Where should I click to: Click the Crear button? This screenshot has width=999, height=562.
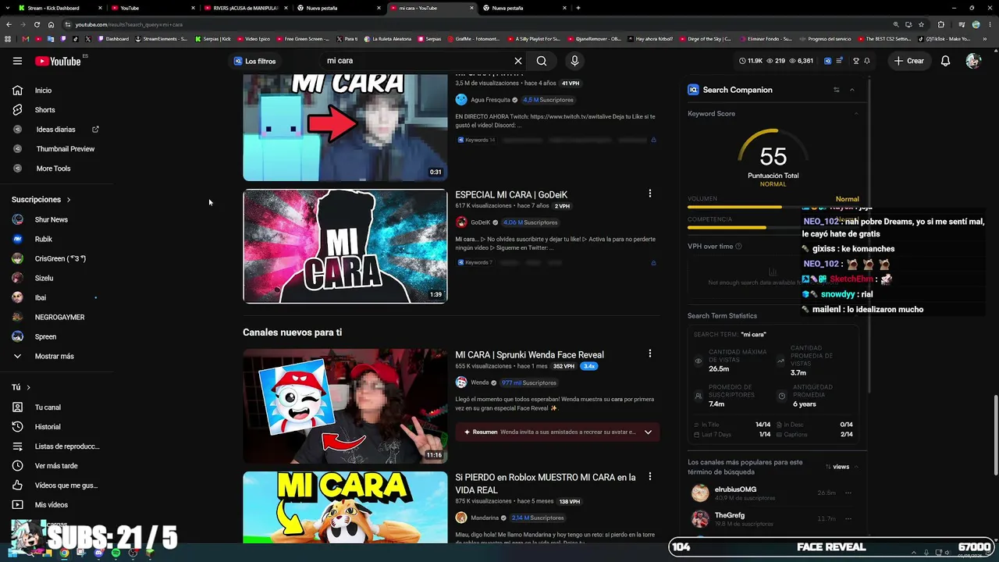click(908, 61)
